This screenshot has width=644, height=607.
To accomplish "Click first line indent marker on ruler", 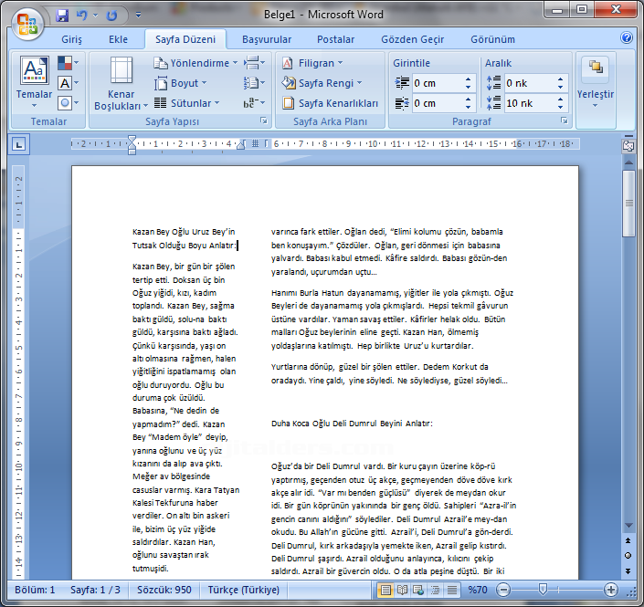I will tap(132, 140).
